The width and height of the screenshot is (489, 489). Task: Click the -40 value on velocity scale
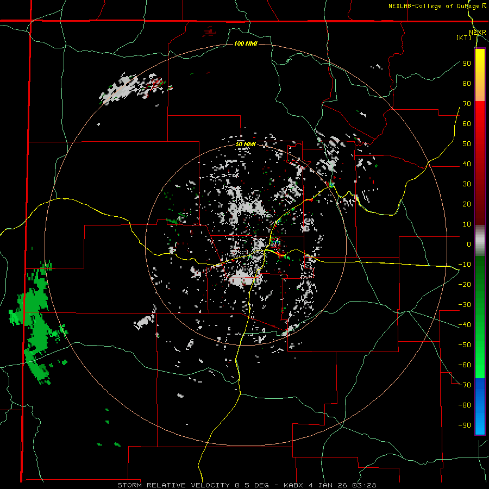click(465, 325)
